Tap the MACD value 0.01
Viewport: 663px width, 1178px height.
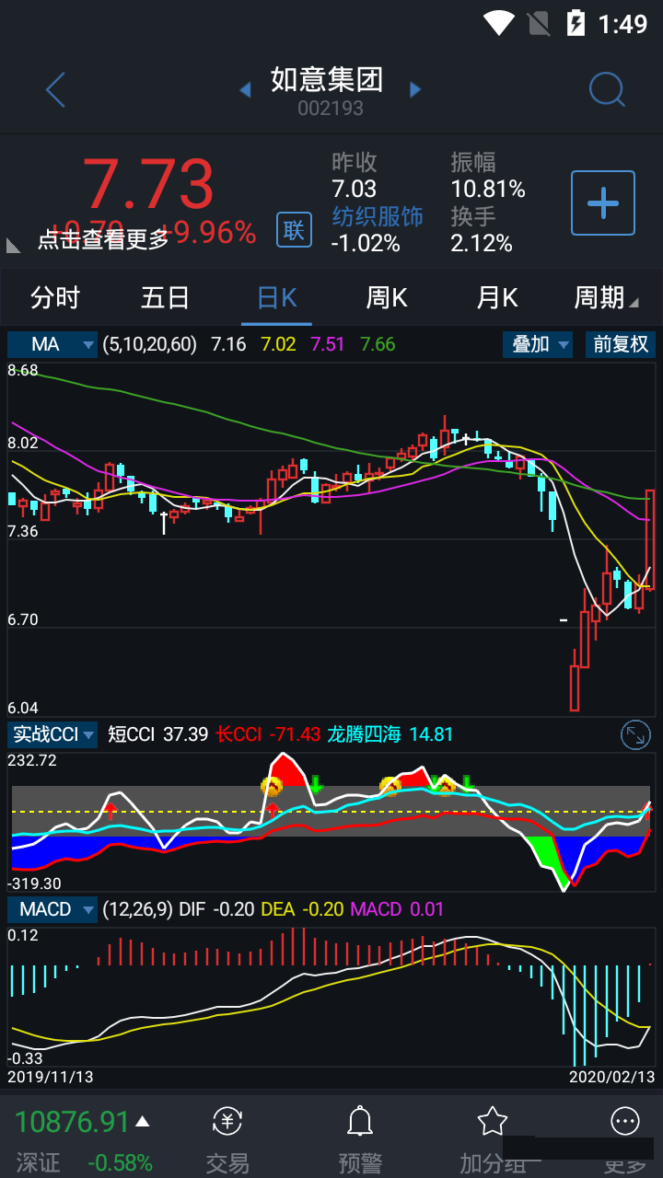(x=426, y=909)
